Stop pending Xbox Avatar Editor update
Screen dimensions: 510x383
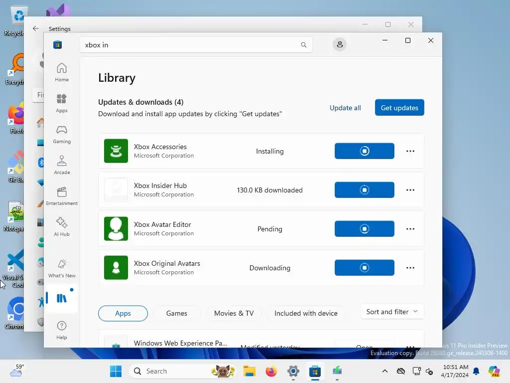point(364,228)
